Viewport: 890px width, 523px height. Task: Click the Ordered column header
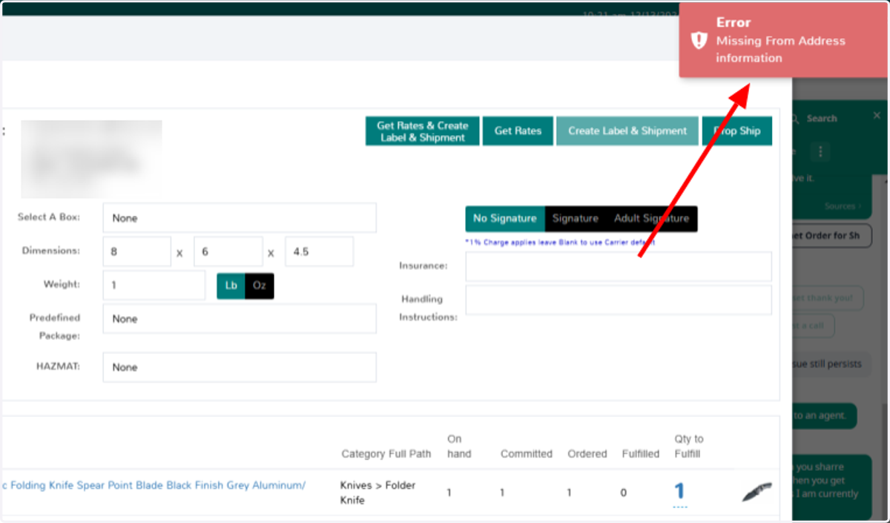(x=587, y=454)
